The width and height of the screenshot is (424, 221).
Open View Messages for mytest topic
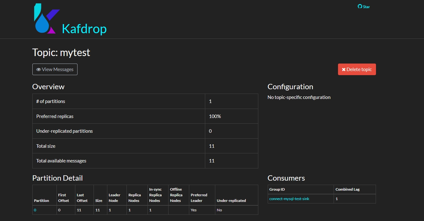tap(55, 69)
